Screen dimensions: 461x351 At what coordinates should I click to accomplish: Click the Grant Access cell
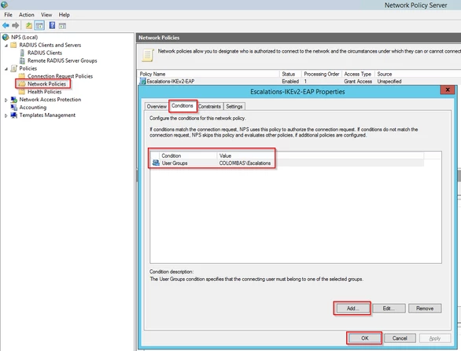tap(358, 82)
